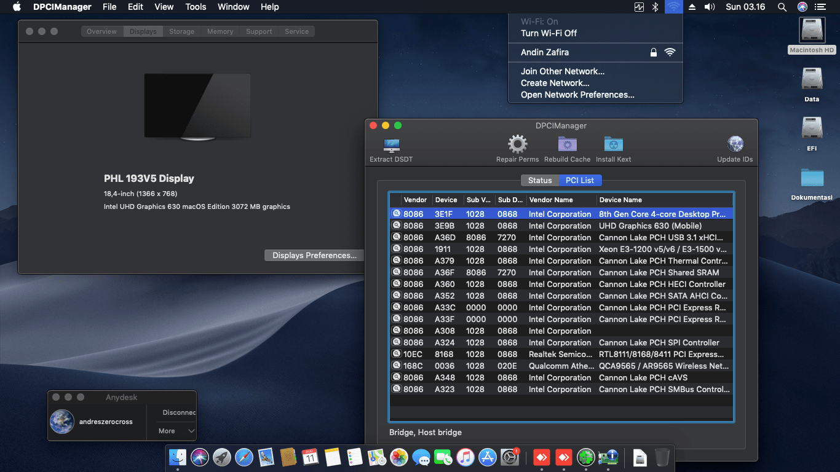Screen dimensions: 840x472
Task: Choose Open Network Preferences option
Action: click(x=577, y=95)
